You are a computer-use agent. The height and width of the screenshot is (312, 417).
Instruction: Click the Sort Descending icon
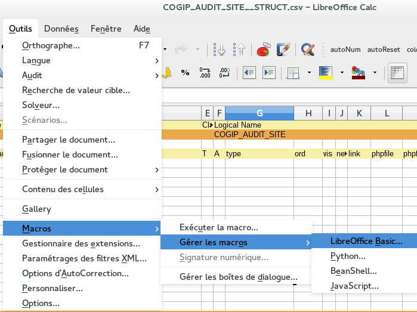239,49
